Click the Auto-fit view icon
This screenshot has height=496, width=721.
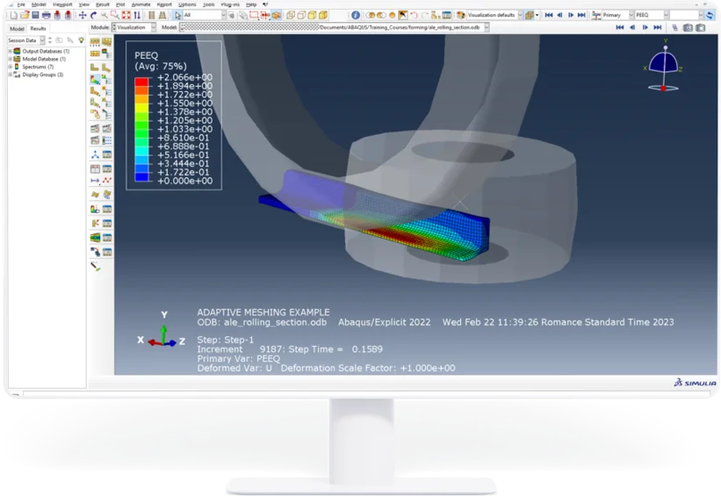click(126, 15)
